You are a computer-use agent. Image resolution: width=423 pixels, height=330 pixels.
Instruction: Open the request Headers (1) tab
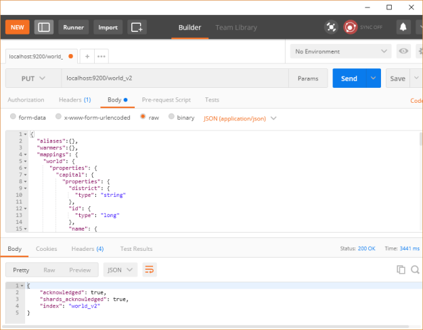pos(74,100)
